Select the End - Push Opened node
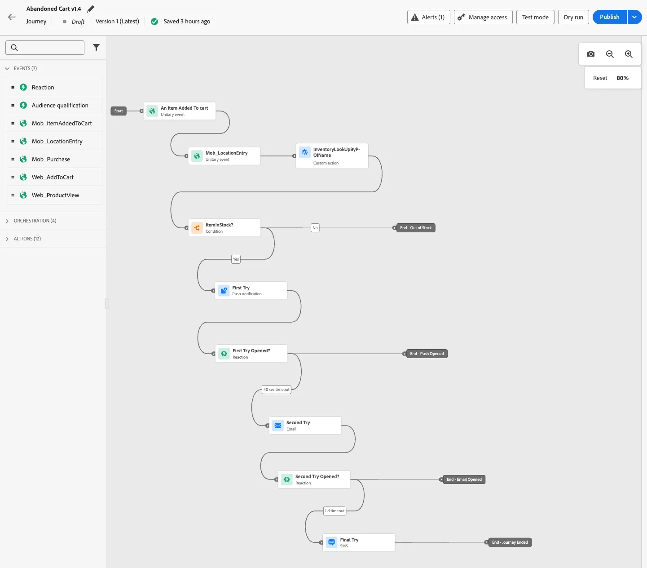Viewport: 647px width, 568px height. [x=427, y=354]
